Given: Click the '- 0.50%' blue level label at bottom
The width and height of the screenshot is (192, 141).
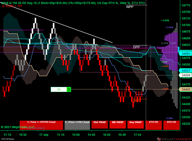Looking at the screenshot, I should tap(169, 118).
